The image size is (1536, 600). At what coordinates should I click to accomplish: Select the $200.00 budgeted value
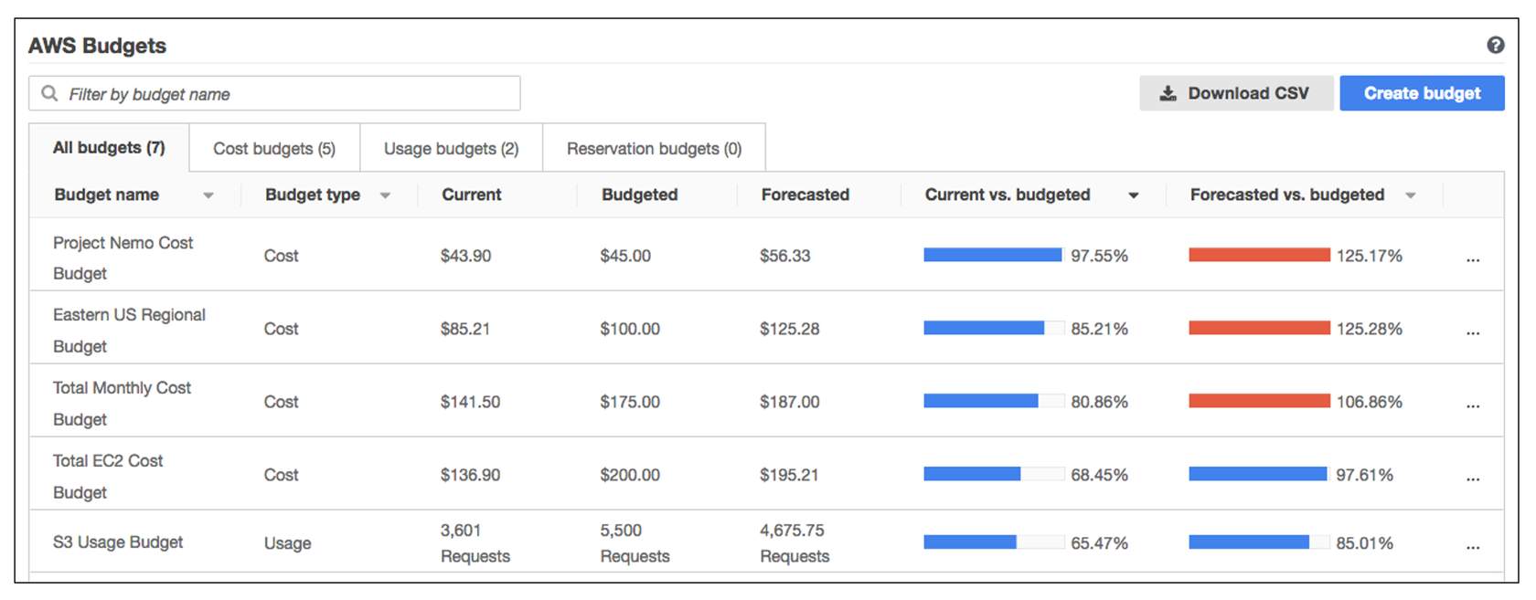click(630, 475)
